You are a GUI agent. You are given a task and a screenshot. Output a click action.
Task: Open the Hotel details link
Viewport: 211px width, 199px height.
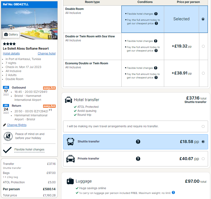click(x=11, y=53)
